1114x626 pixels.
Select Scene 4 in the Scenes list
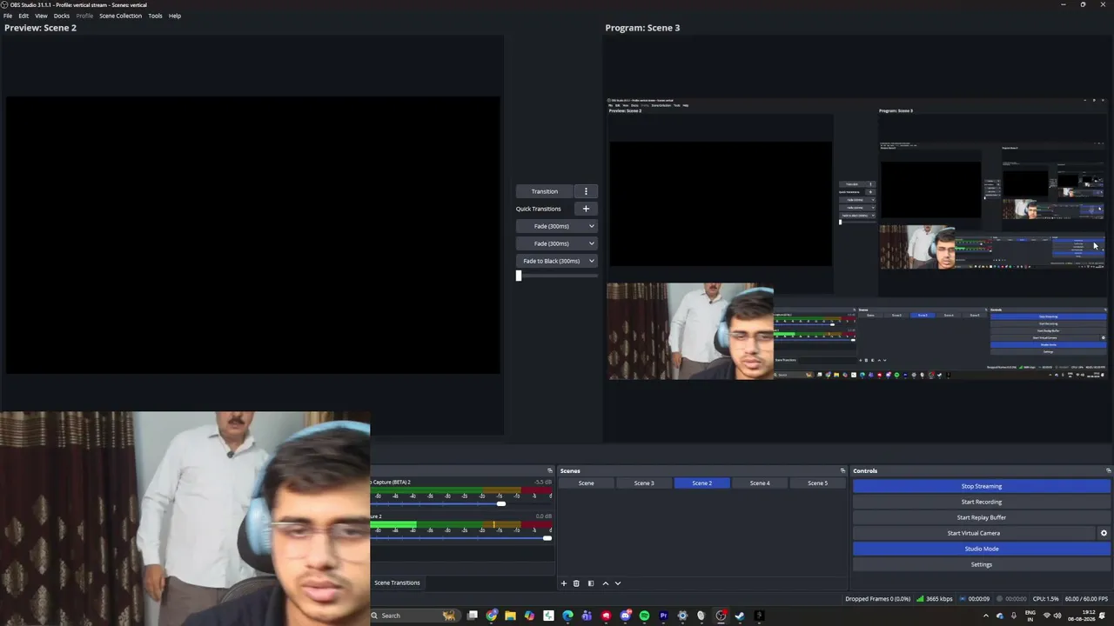pos(760,483)
